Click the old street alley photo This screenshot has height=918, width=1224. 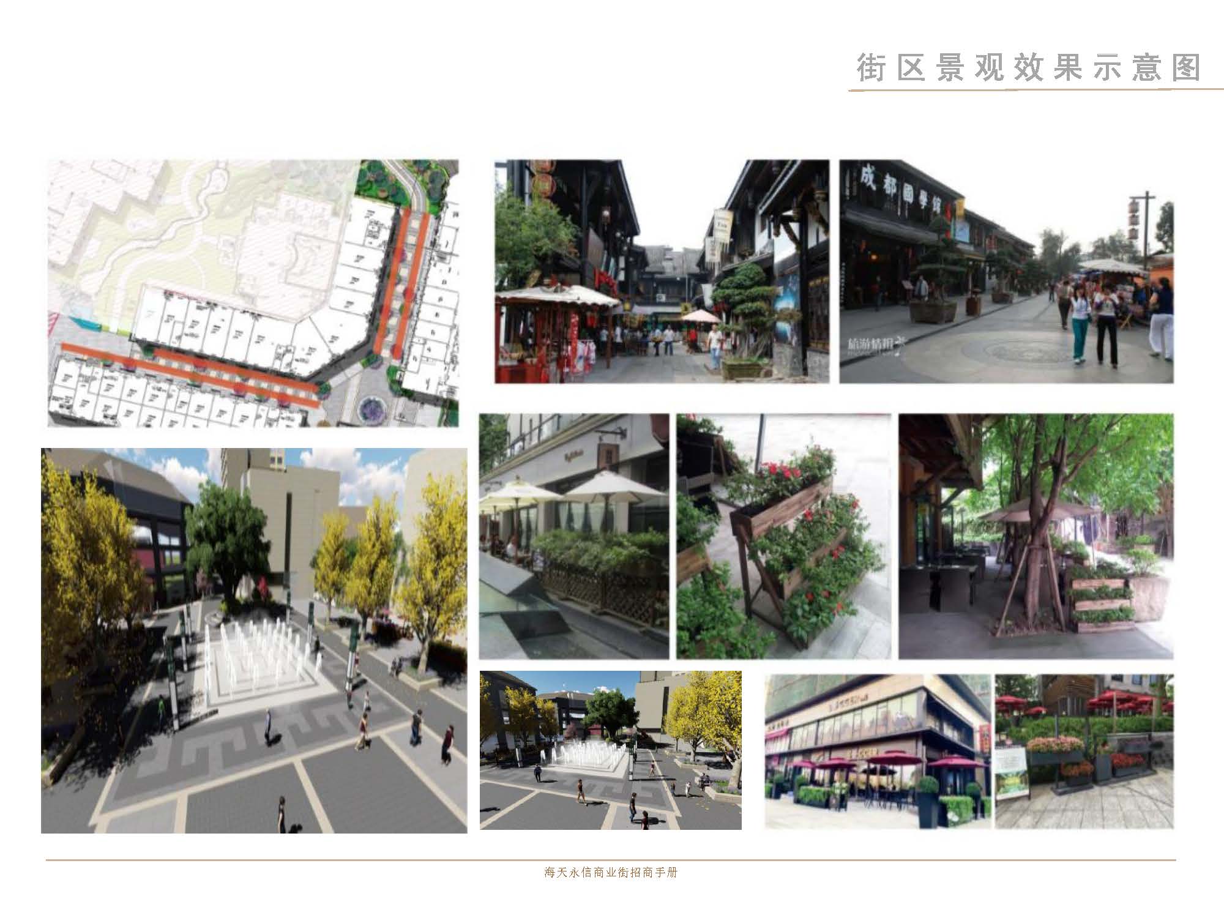(662, 272)
